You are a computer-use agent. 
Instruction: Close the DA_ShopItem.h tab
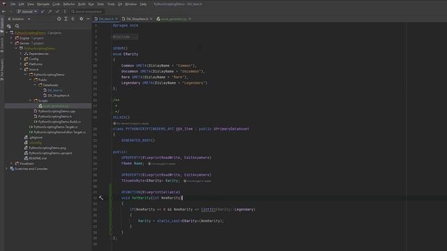[151, 19]
